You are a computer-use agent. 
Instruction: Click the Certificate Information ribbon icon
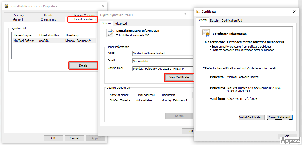(x=206, y=33)
